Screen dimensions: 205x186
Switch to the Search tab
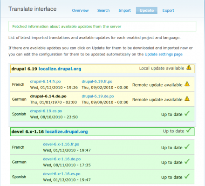click(103, 10)
